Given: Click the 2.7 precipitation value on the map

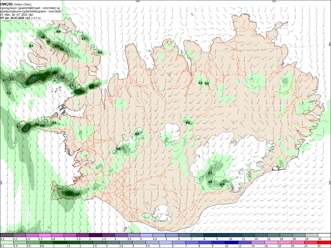Looking at the screenshot, I should [27, 128].
